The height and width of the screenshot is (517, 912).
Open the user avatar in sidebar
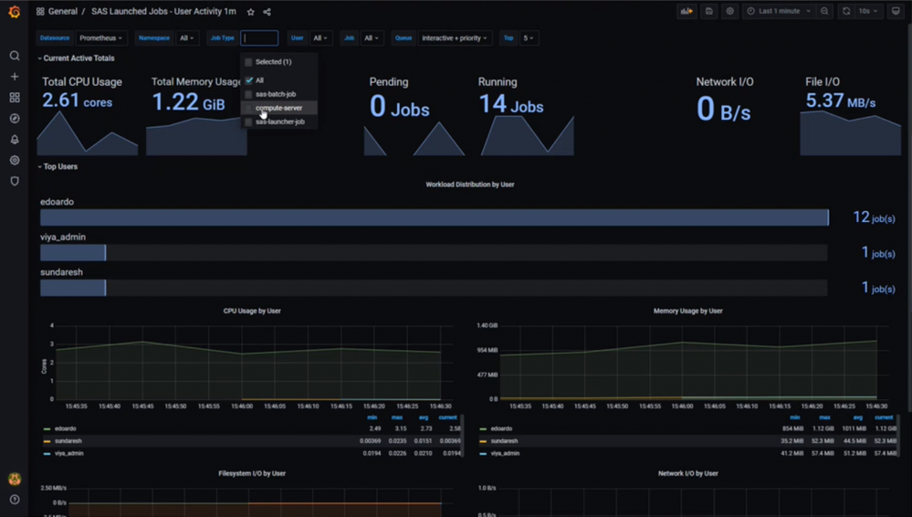click(15, 479)
